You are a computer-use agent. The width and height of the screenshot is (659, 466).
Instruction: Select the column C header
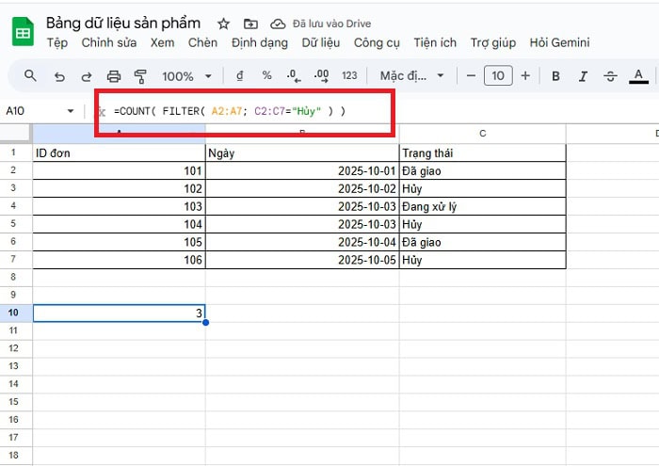pyautogui.click(x=482, y=134)
